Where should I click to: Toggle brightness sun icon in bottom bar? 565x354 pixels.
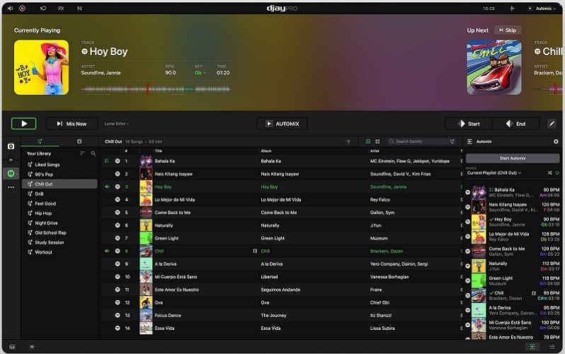(x=32, y=347)
